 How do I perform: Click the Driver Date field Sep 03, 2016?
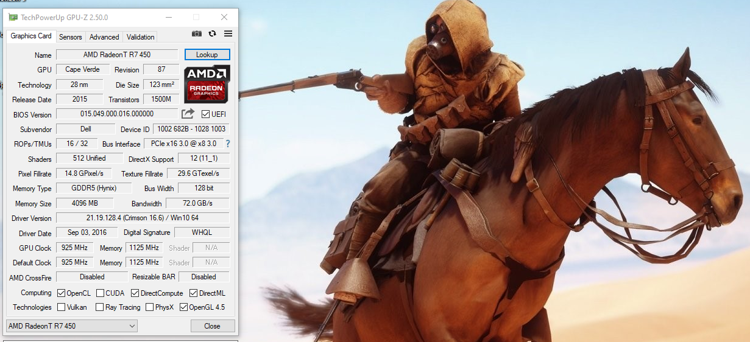[87, 232]
